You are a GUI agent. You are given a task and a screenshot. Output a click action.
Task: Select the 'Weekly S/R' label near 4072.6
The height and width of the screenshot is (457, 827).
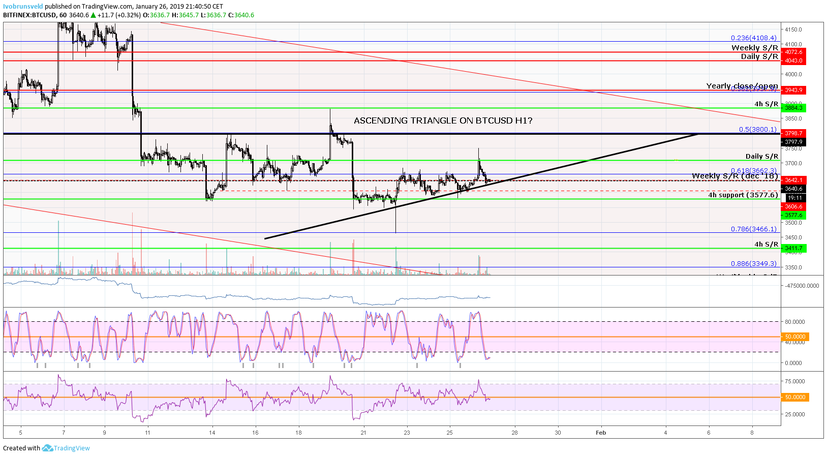(755, 48)
